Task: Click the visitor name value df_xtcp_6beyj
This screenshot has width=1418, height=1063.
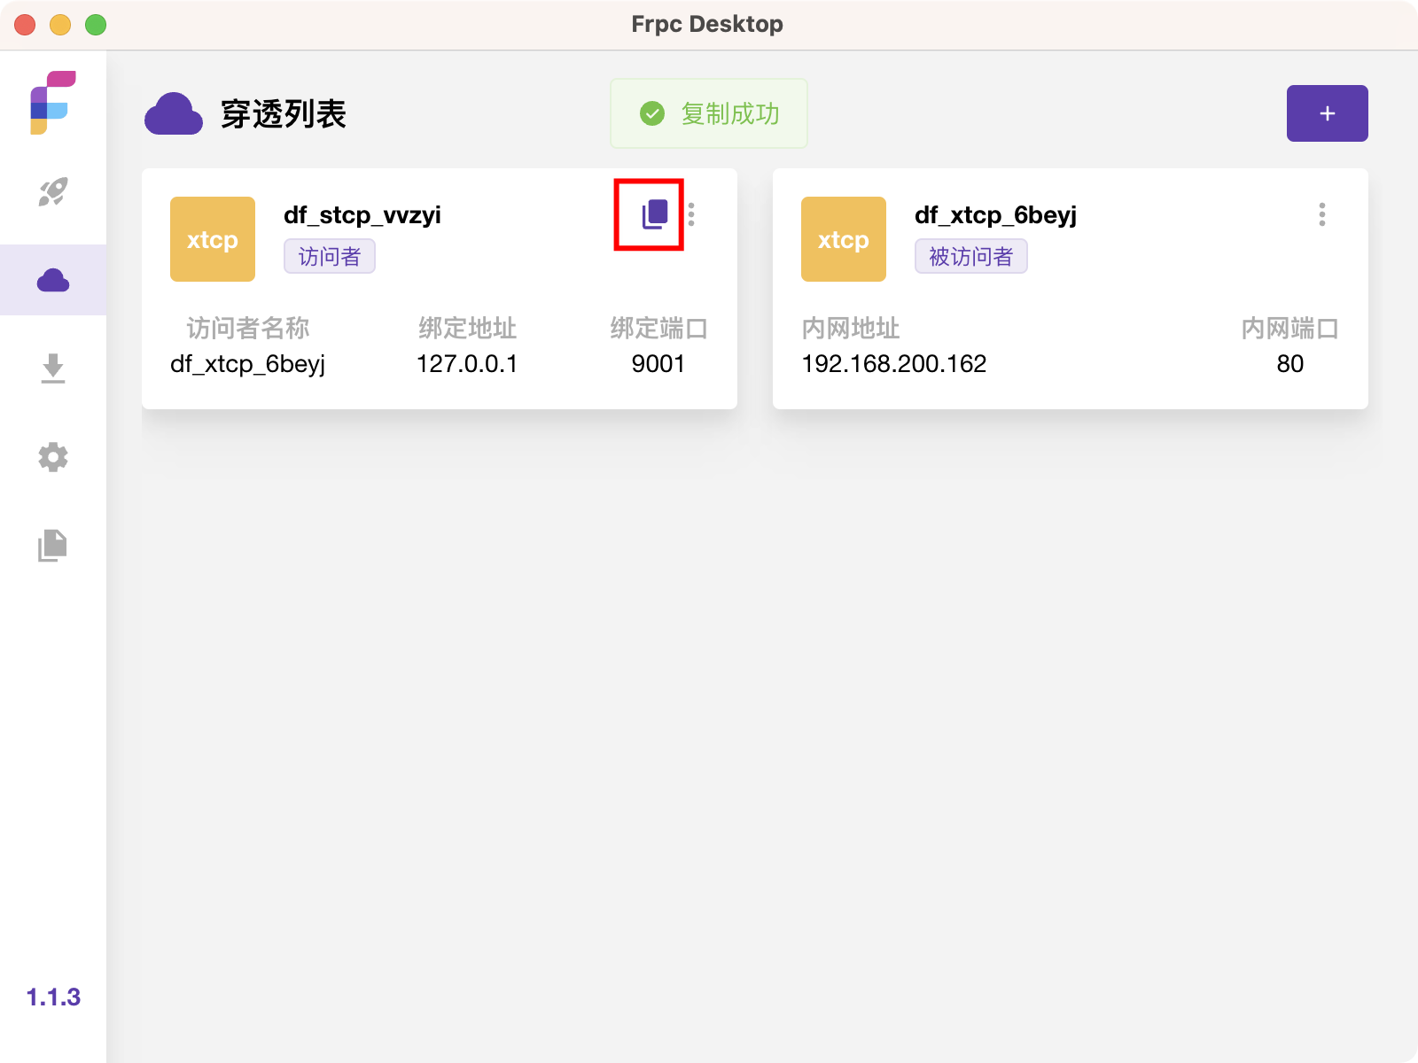Action: 248,364
